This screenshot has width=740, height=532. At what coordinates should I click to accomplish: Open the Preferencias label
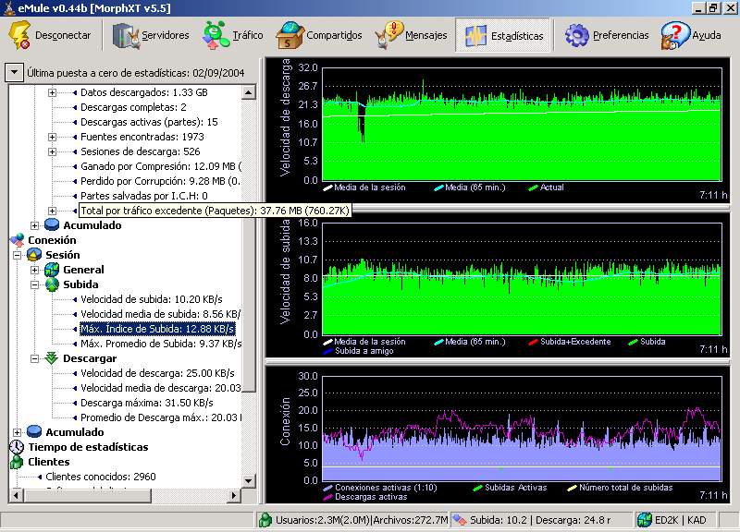coord(621,35)
